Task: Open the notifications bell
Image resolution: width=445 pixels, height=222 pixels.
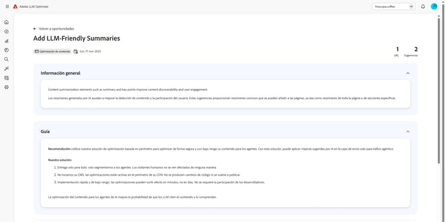Action: tap(423, 7)
